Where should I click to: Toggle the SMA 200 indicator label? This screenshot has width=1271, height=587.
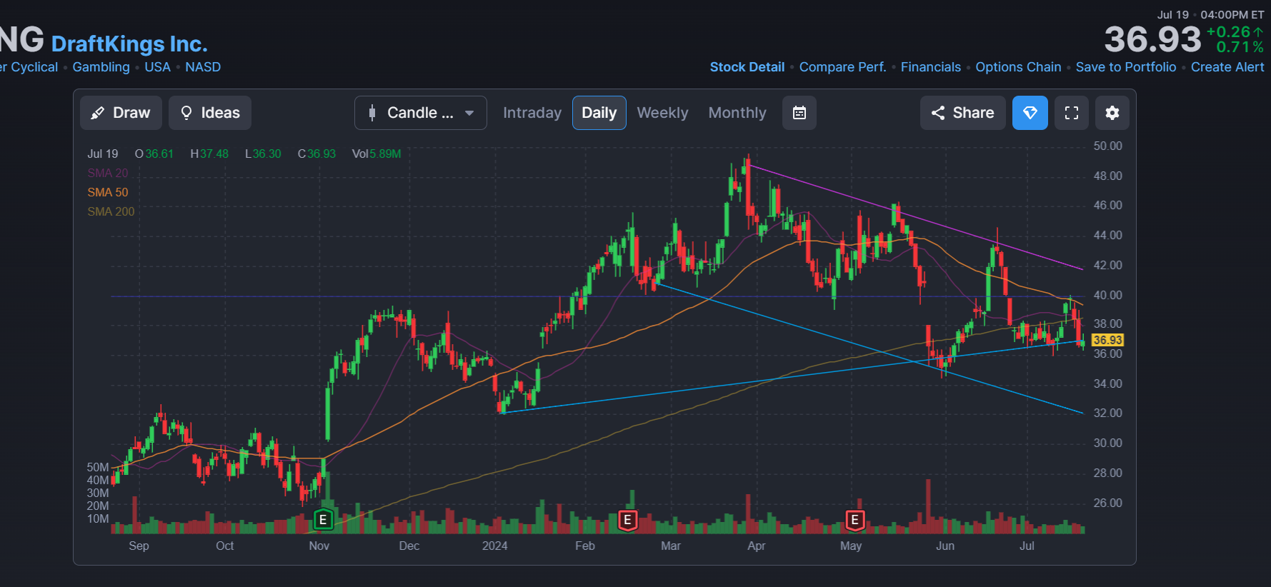coord(111,211)
